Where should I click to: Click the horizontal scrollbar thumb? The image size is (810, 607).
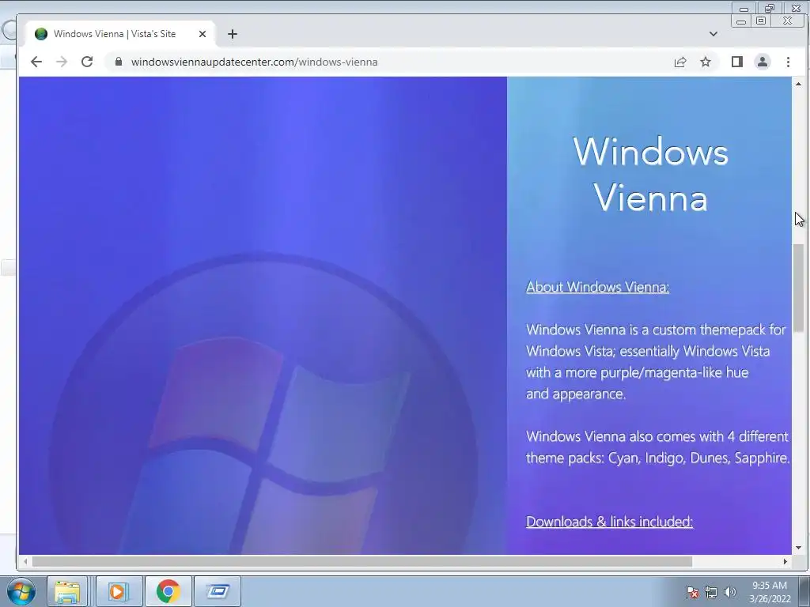(x=361, y=562)
